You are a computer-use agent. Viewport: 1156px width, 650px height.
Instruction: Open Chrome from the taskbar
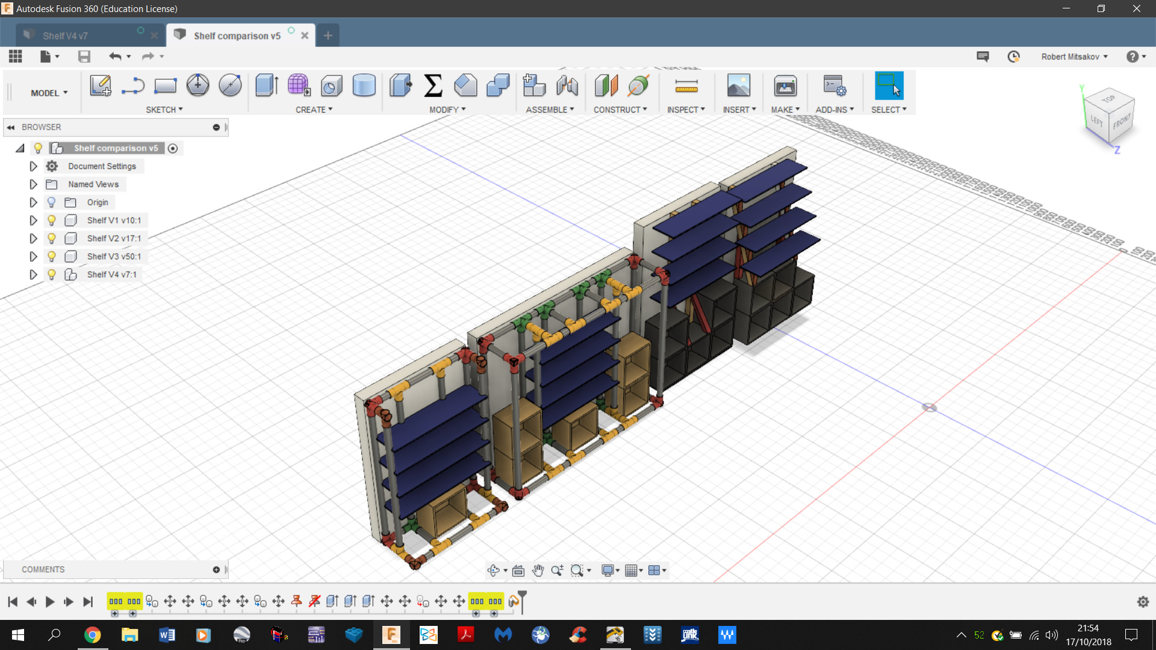pos(92,635)
